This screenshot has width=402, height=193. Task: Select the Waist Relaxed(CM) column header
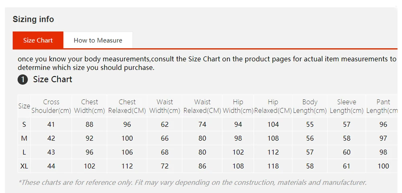202,106
